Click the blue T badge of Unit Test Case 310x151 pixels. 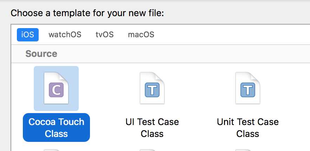[248, 90]
